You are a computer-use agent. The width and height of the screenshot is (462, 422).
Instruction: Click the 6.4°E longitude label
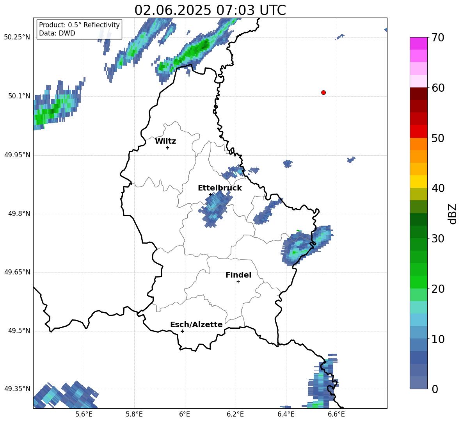286,414
